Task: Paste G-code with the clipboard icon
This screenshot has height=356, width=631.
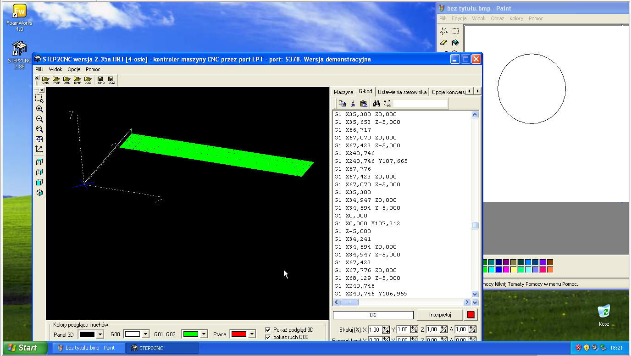Action: tap(363, 104)
